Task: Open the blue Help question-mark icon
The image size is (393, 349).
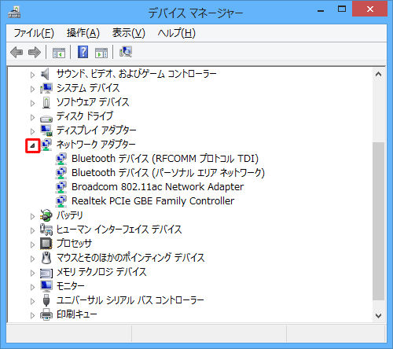Action: (83, 52)
